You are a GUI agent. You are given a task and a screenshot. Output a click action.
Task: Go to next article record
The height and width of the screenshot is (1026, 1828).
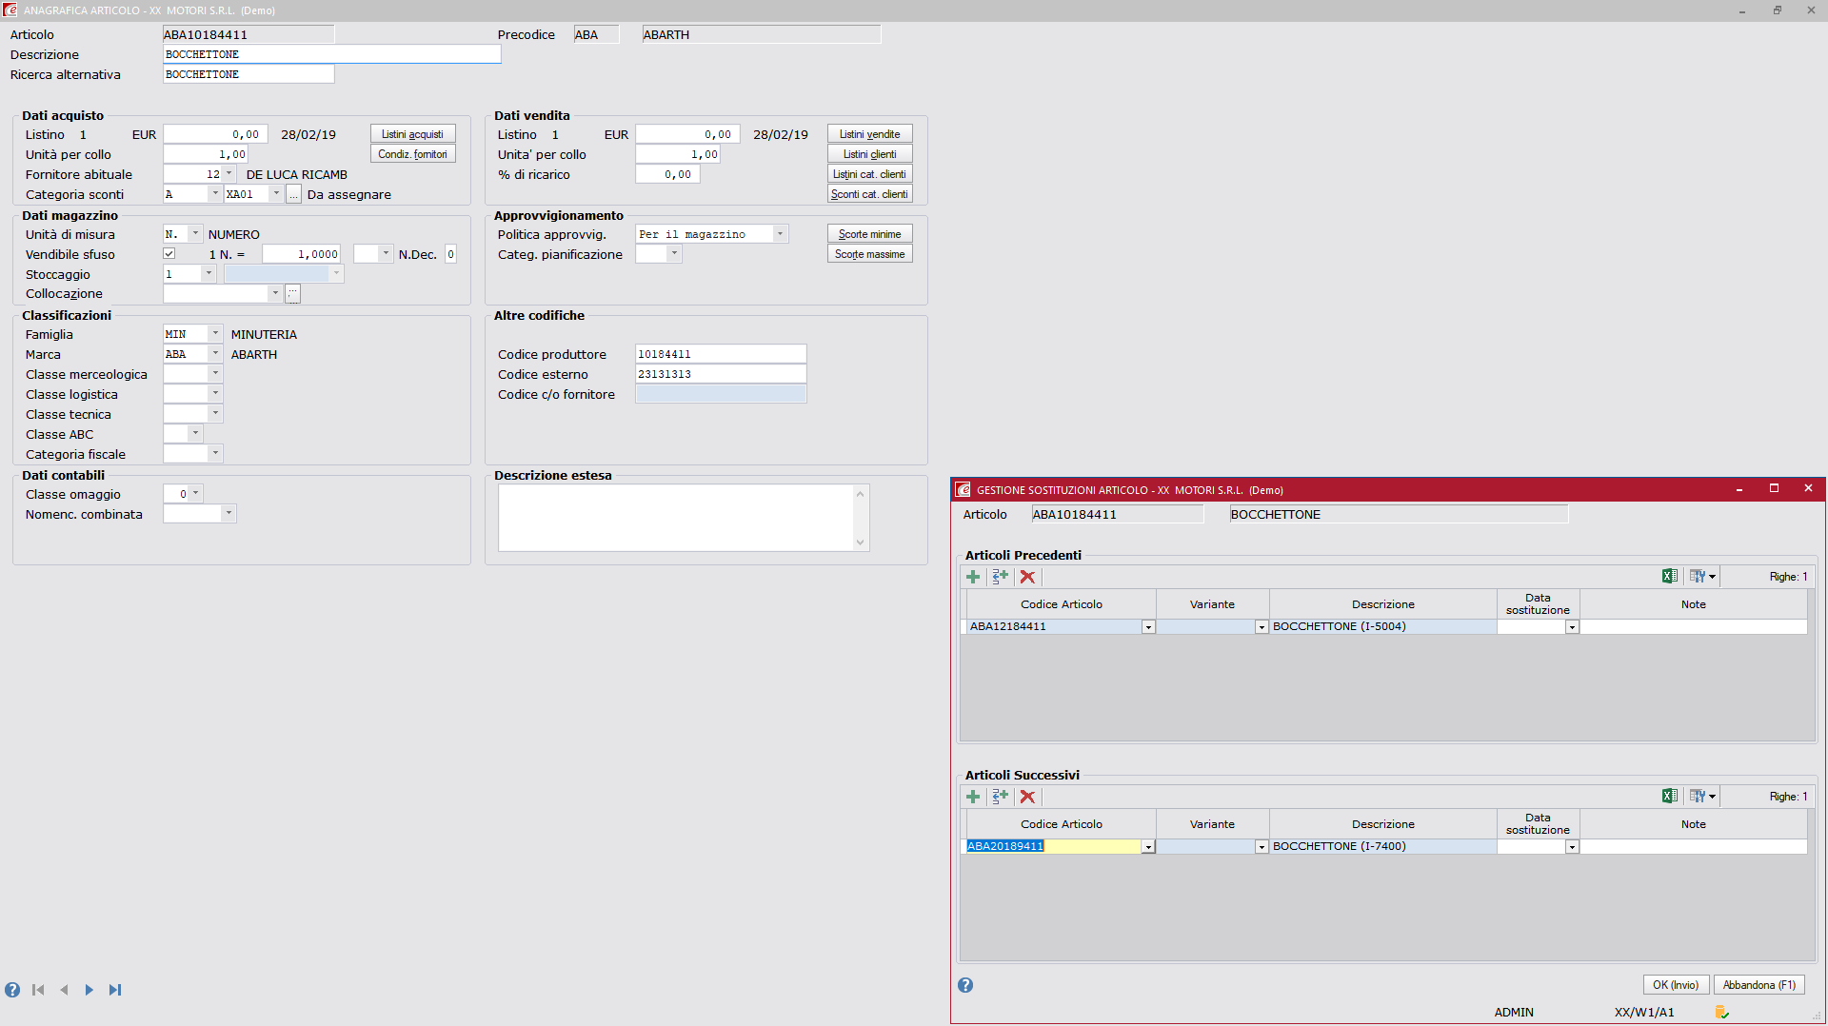[x=89, y=990]
